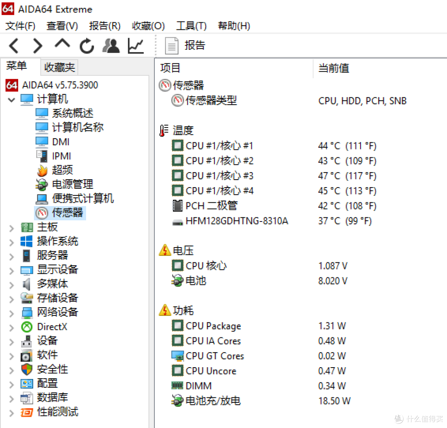Click the DirectX Xbox logo icon
This screenshot has height=428, width=447.
pyautogui.click(x=27, y=327)
